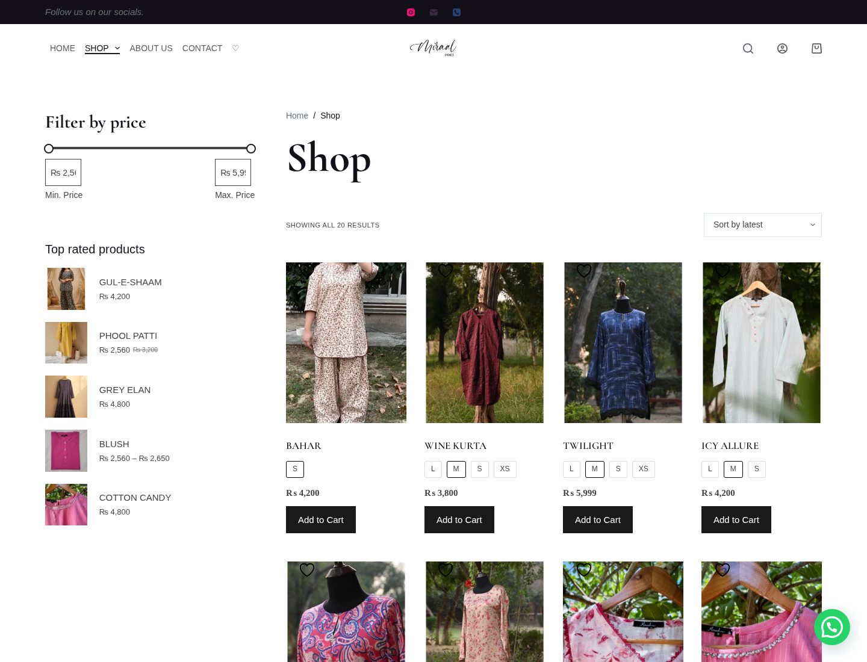The image size is (867, 662).
Task: Open GUL-E-SHAAM top rated product
Action: [x=131, y=282]
